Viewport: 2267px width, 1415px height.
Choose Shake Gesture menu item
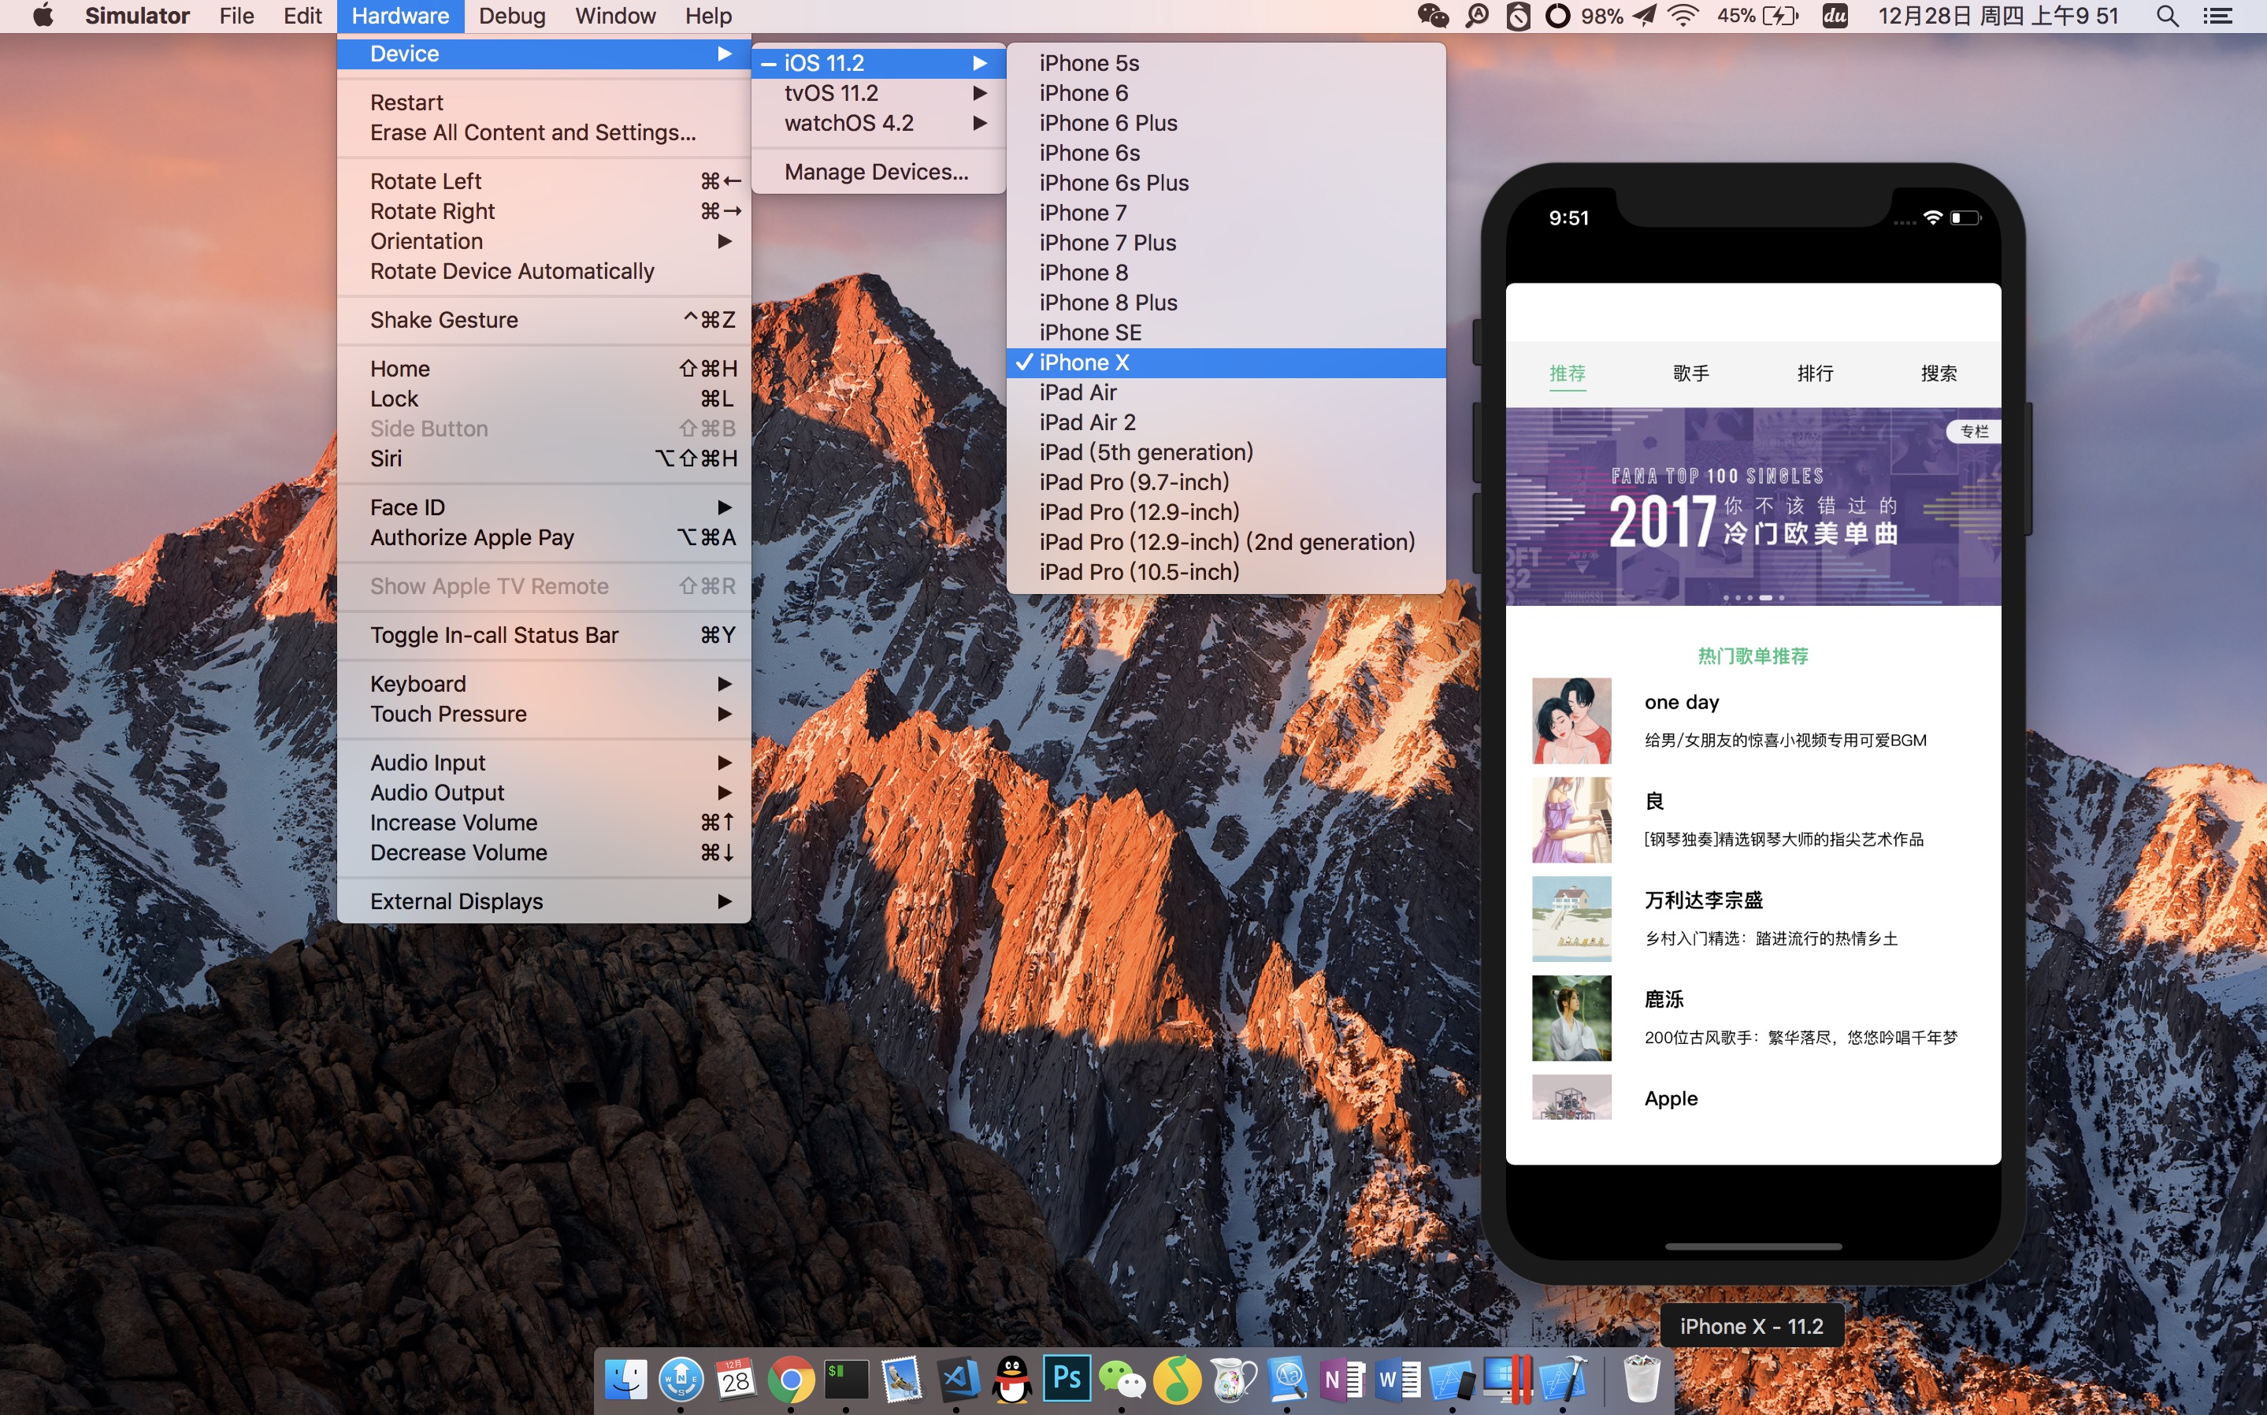(x=544, y=320)
